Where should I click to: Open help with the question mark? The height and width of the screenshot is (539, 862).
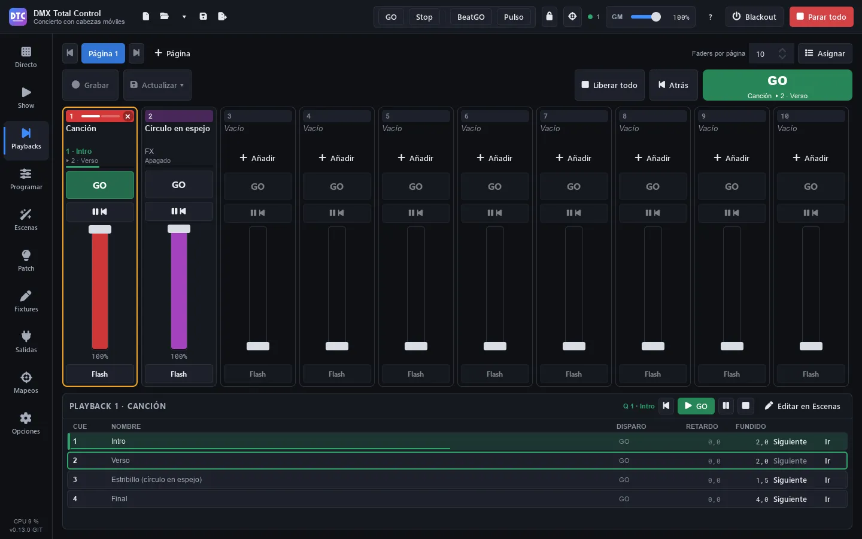point(711,17)
